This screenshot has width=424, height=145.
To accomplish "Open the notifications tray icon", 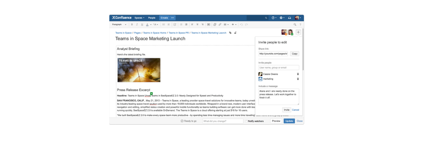I will [x=289, y=18].
